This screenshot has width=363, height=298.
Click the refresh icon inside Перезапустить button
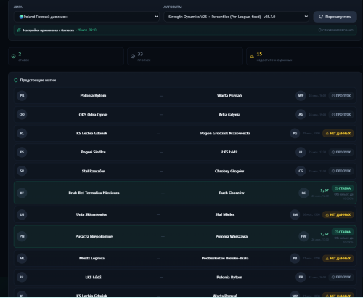[321, 17]
